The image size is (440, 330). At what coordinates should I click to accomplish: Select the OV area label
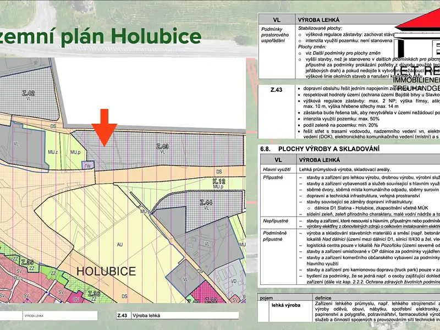pyautogui.click(x=76, y=300)
